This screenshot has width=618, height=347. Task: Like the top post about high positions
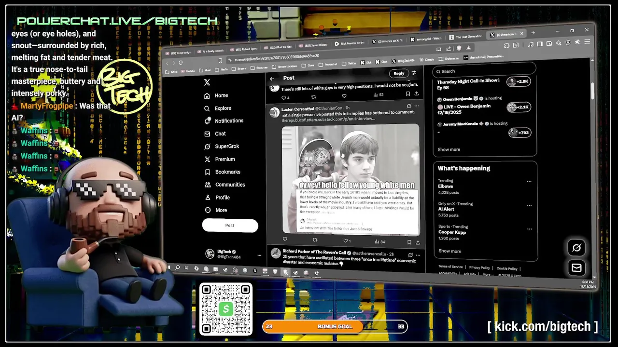pos(344,95)
